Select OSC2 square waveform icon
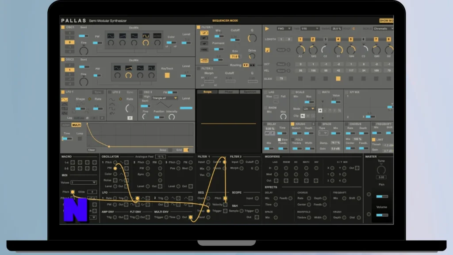 [151, 68]
